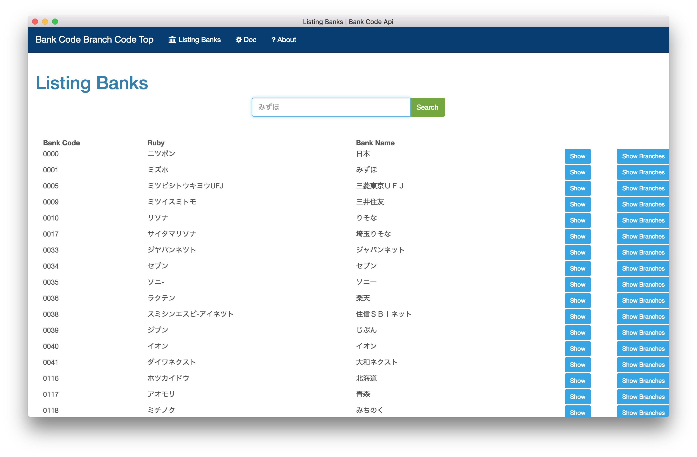Screen dimensions: 697x457
Task: Click the Listing Banks page heading
Action: click(x=92, y=83)
